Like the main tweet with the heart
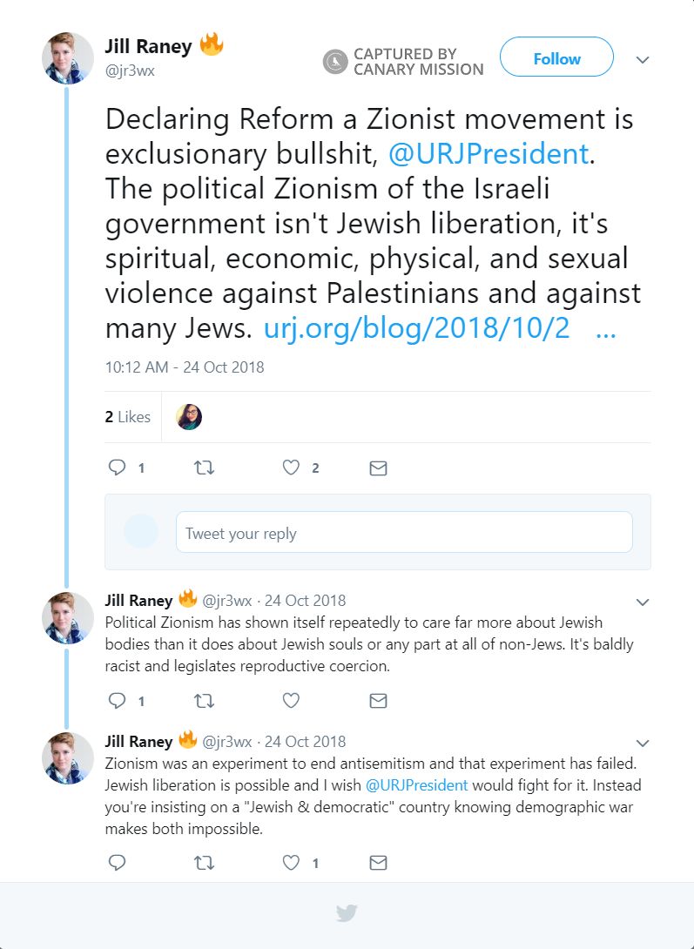The image size is (694, 949). 291,468
